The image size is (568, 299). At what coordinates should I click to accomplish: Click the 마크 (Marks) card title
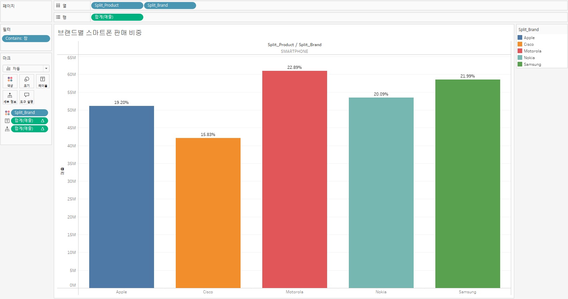point(7,58)
